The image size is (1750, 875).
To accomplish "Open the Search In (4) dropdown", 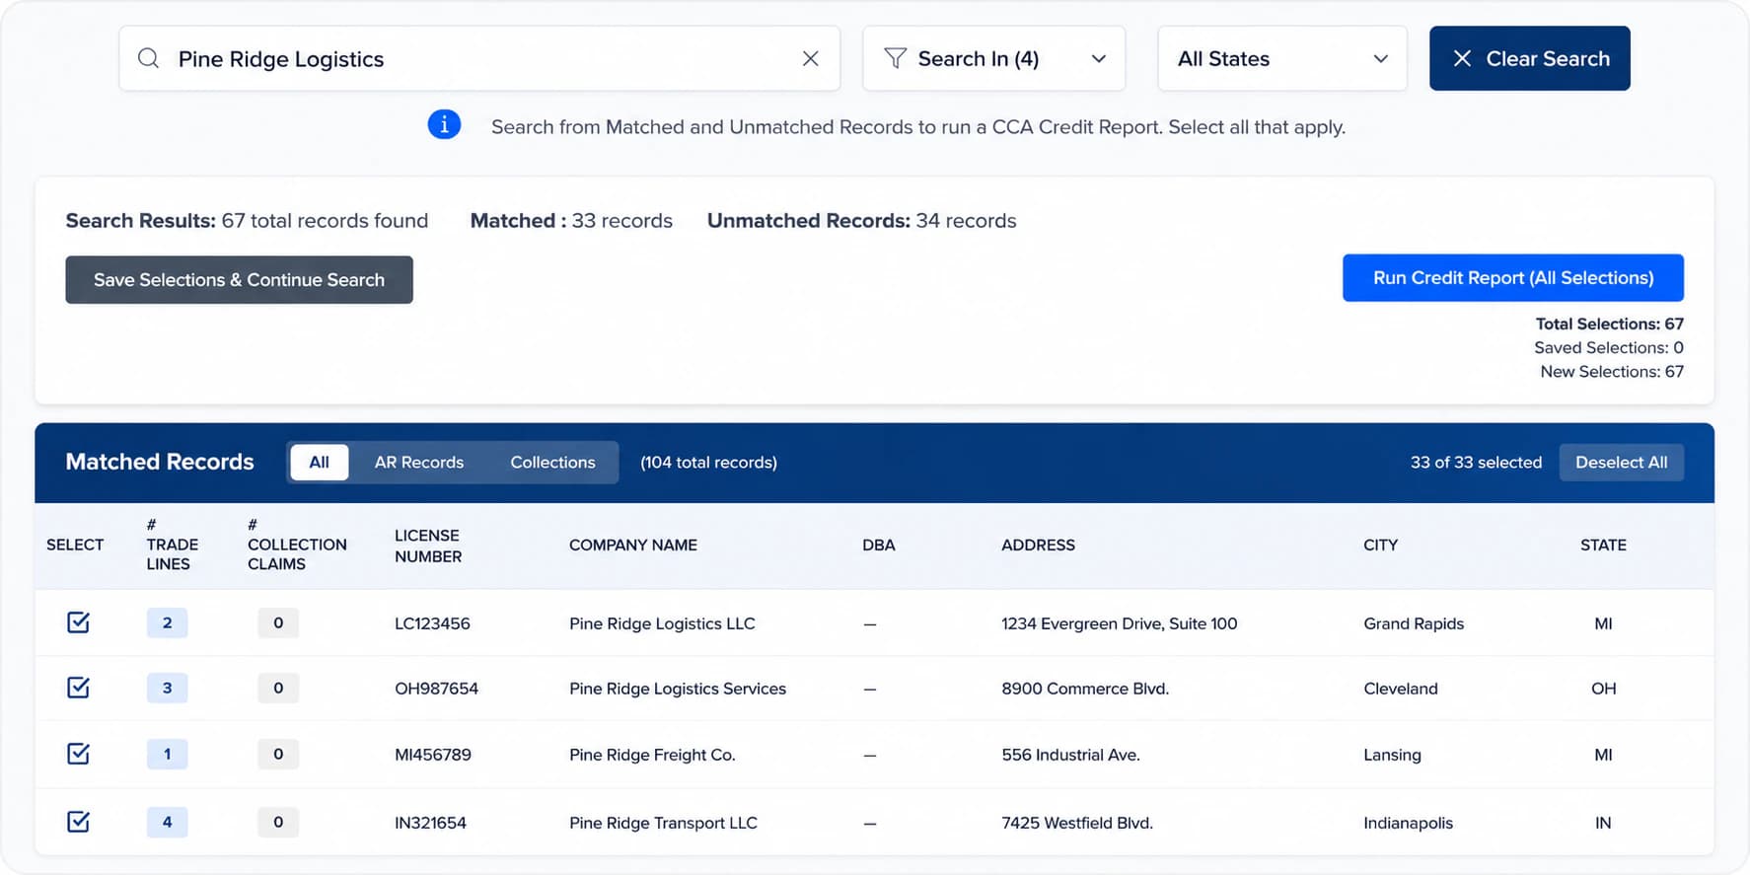I will click(993, 58).
